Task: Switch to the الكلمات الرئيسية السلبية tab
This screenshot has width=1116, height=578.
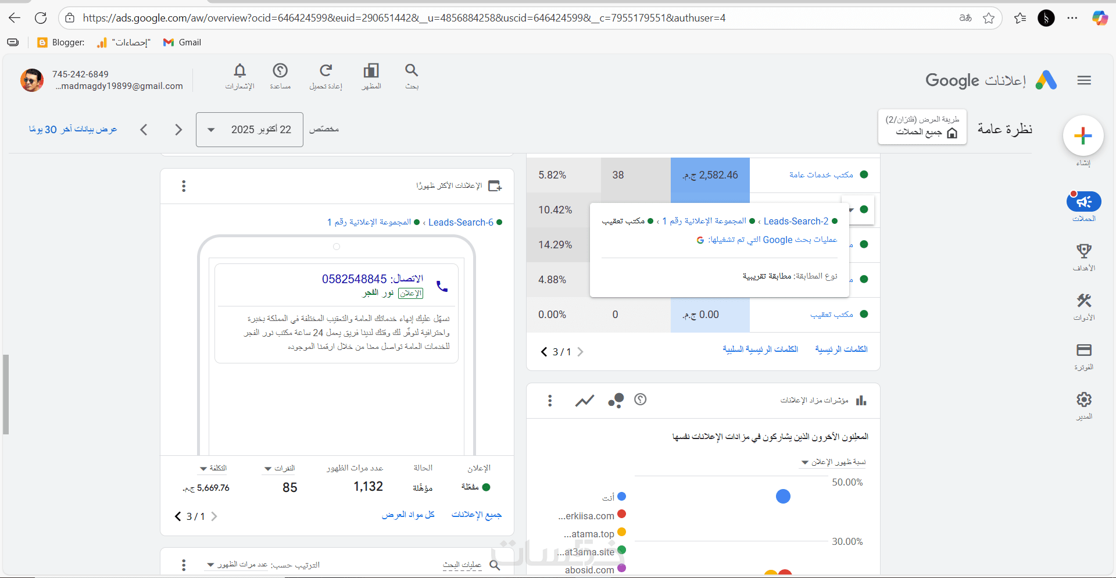Action: tap(760, 349)
